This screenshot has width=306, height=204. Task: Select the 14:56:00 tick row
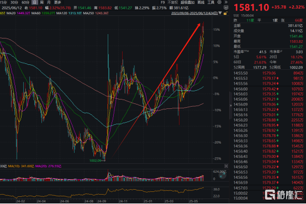click(x=268, y=89)
